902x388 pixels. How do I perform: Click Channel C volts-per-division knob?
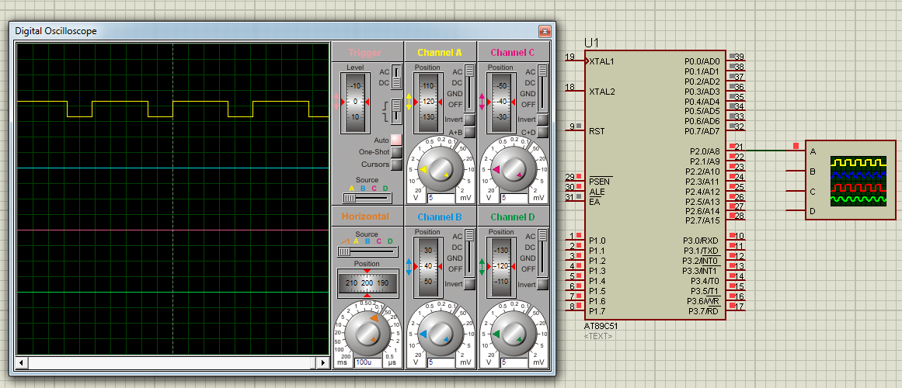[x=513, y=169]
